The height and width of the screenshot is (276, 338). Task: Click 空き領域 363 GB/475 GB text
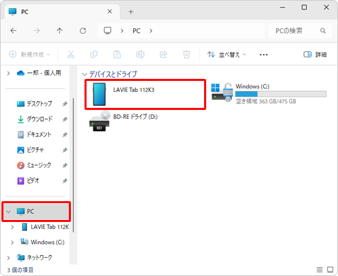coord(266,101)
